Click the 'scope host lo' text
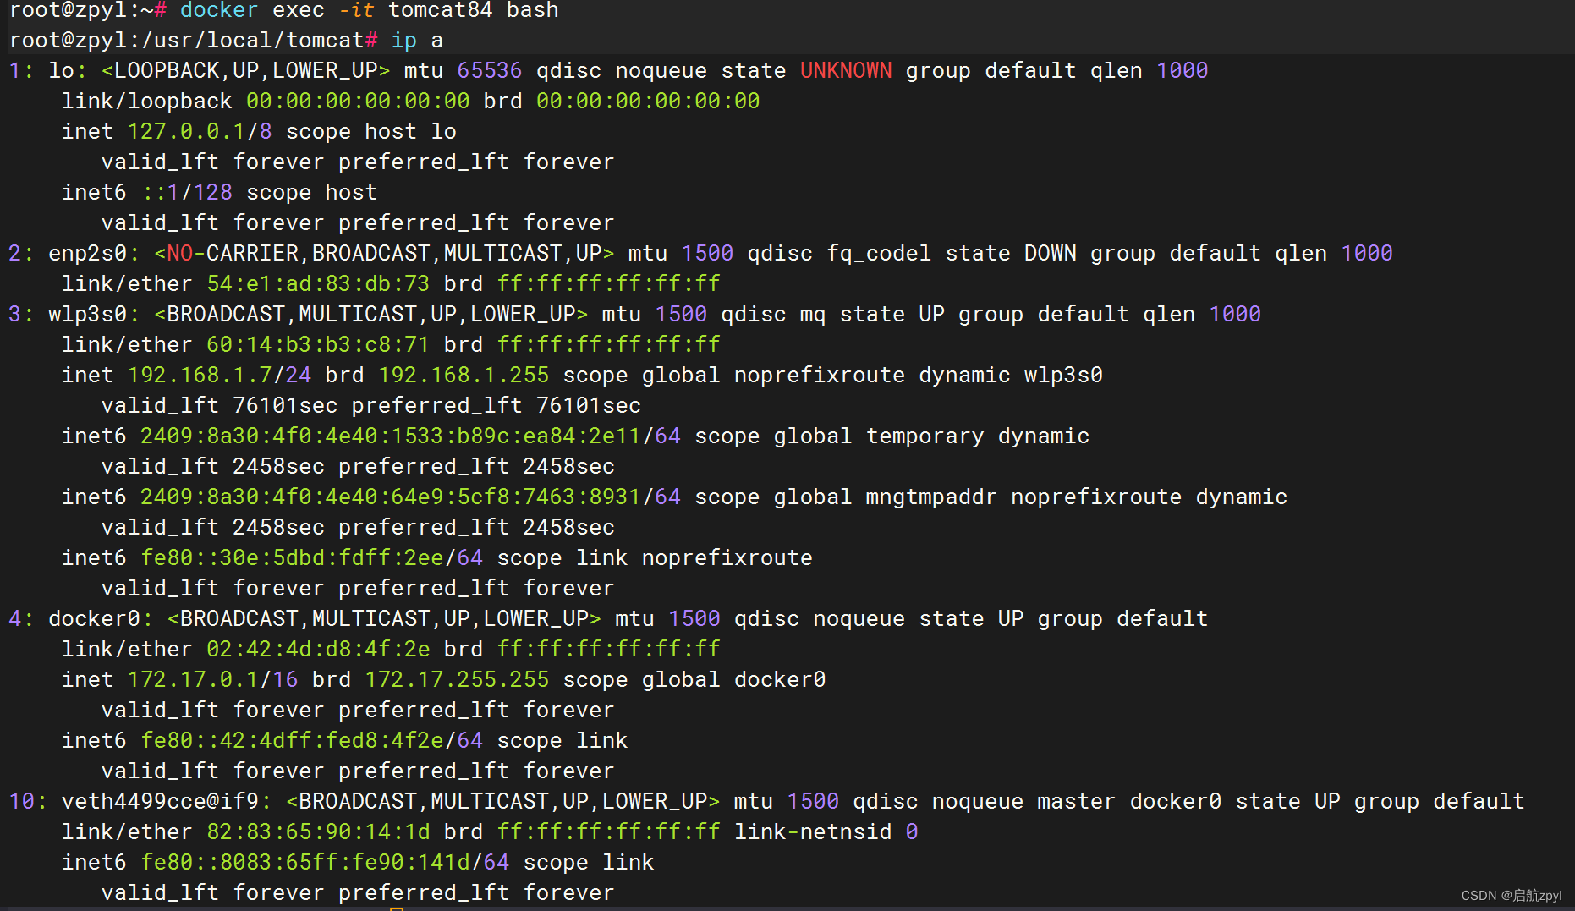The height and width of the screenshot is (911, 1575). (371, 131)
